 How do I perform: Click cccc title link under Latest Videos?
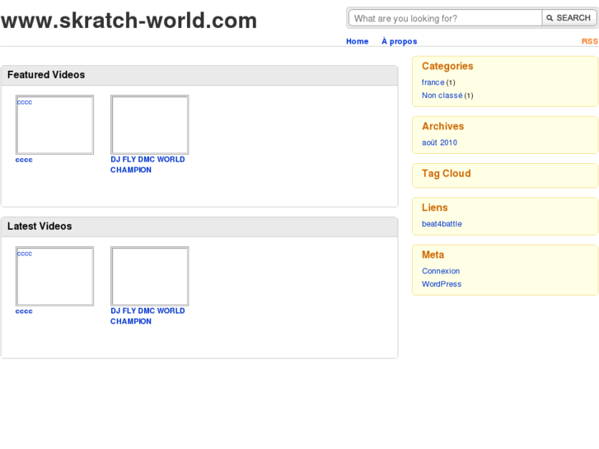[24, 311]
